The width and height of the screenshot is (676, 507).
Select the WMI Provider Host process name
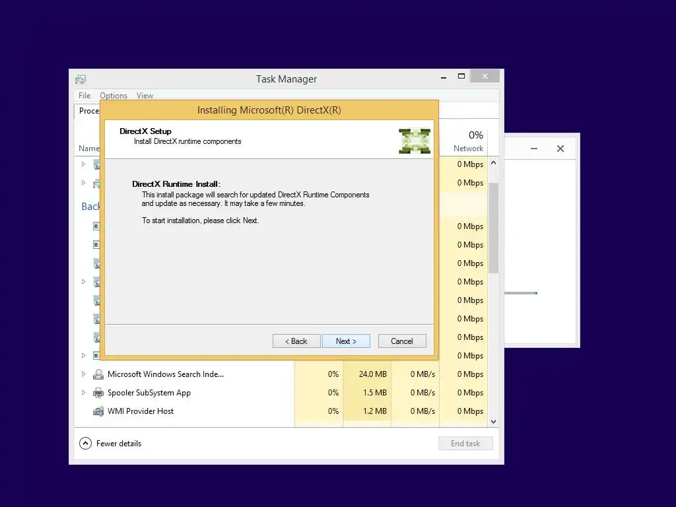click(x=141, y=411)
